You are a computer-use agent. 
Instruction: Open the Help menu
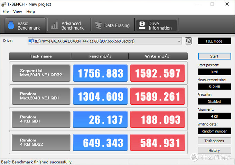coord(30,11)
